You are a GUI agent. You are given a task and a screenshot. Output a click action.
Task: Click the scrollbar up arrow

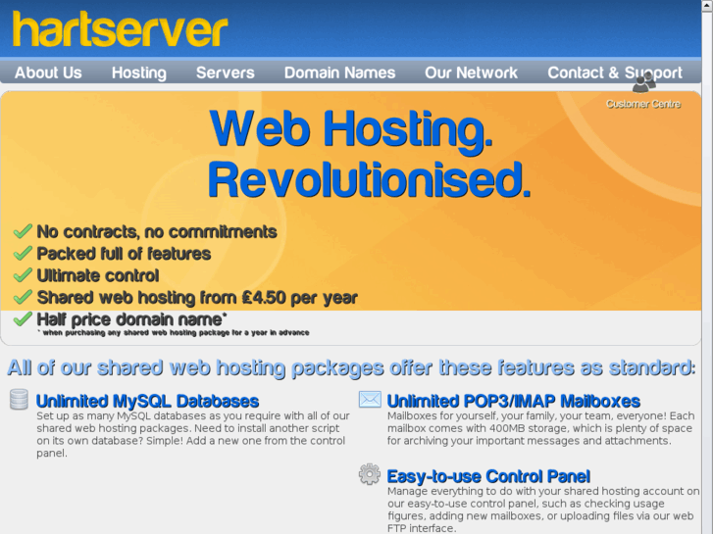(707, 4)
